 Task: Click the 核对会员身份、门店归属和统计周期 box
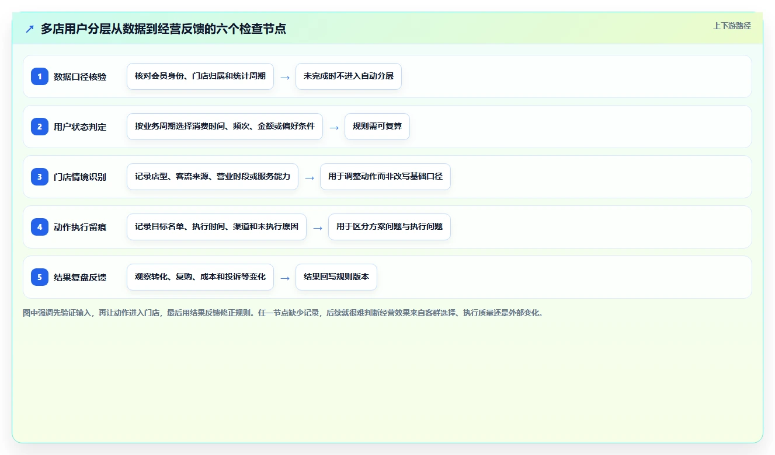200,76
